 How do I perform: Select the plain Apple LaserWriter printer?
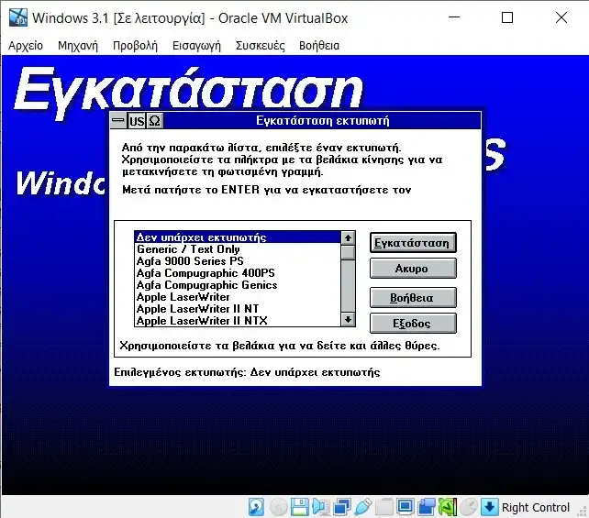click(x=238, y=297)
